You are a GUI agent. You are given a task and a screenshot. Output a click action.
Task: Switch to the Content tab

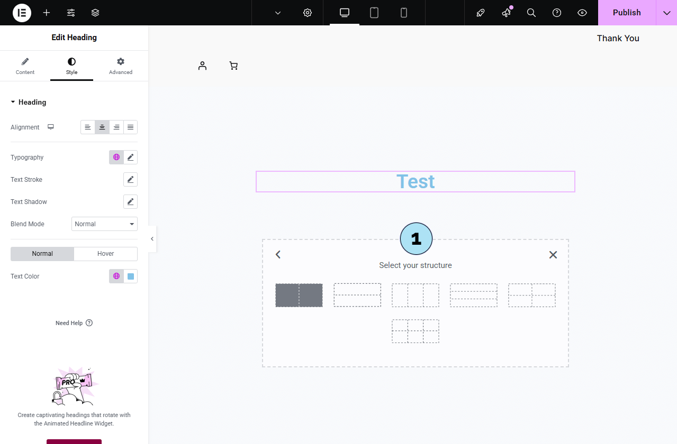pyautogui.click(x=25, y=66)
